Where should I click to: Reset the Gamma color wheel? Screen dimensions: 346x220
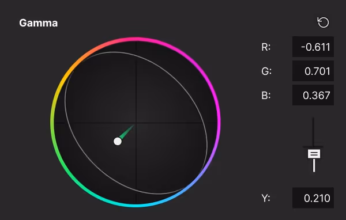click(323, 22)
